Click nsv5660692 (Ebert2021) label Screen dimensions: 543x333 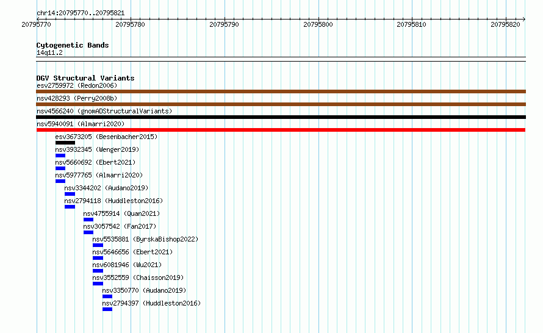[x=95, y=162]
